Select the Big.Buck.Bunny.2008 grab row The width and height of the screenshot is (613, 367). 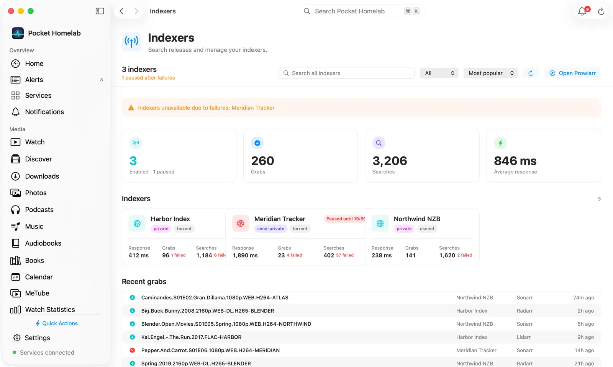[361, 311]
